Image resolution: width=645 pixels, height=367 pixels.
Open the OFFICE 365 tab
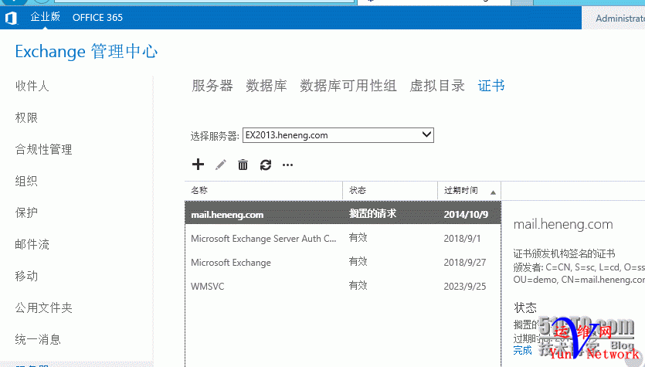[97, 18]
